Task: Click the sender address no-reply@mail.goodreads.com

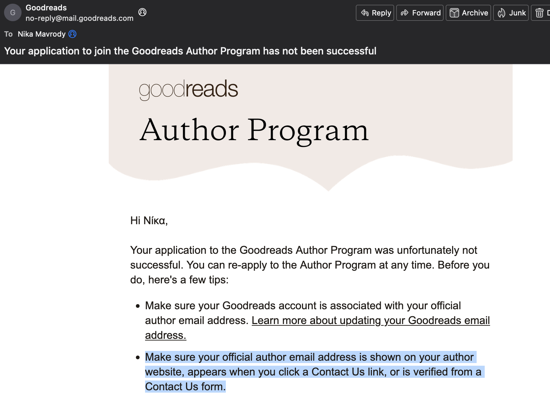Action: [x=79, y=18]
